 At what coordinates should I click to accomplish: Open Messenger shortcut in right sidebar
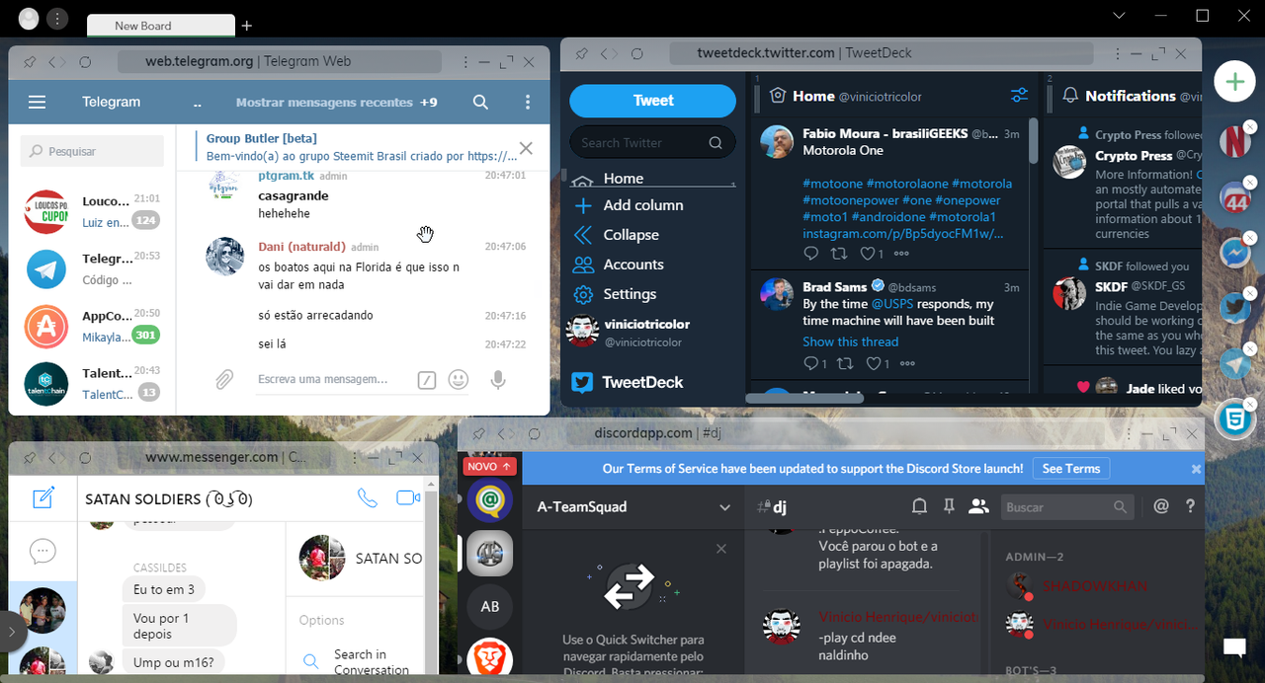coord(1234,255)
